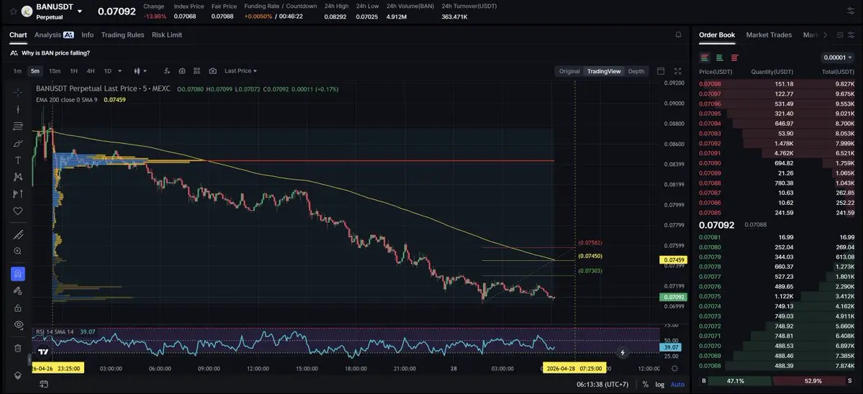Image resolution: width=863 pixels, height=394 pixels.
Task: Show both bids and asks order book view
Action: click(705, 58)
